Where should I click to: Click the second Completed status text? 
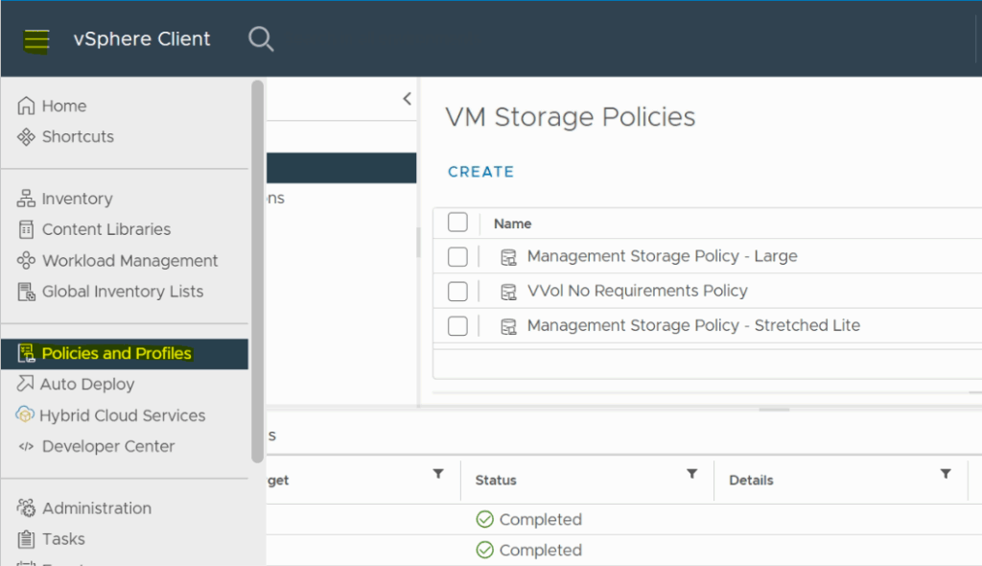pos(541,551)
